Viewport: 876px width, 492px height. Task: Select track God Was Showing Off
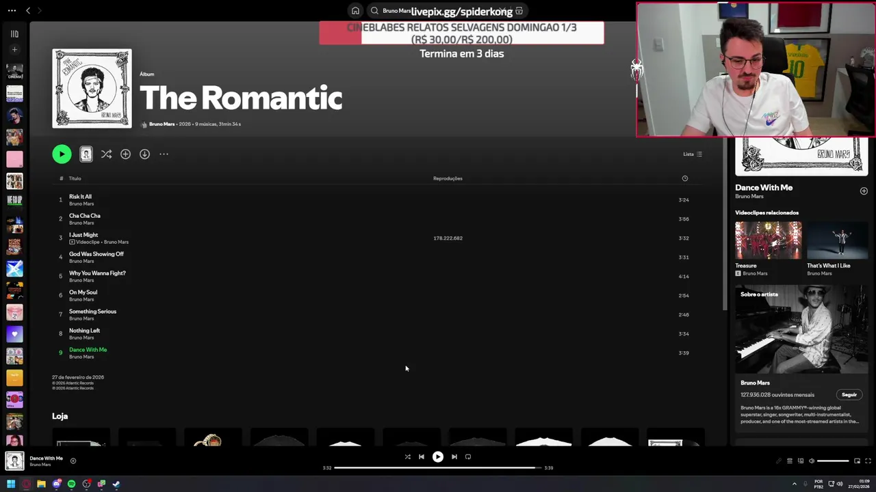click(378, 257)
